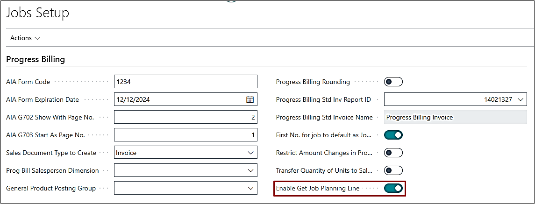535x204 pixels.
Task: Select AIA G702 Show With Page No. field
Action: [x=185, y=117]
